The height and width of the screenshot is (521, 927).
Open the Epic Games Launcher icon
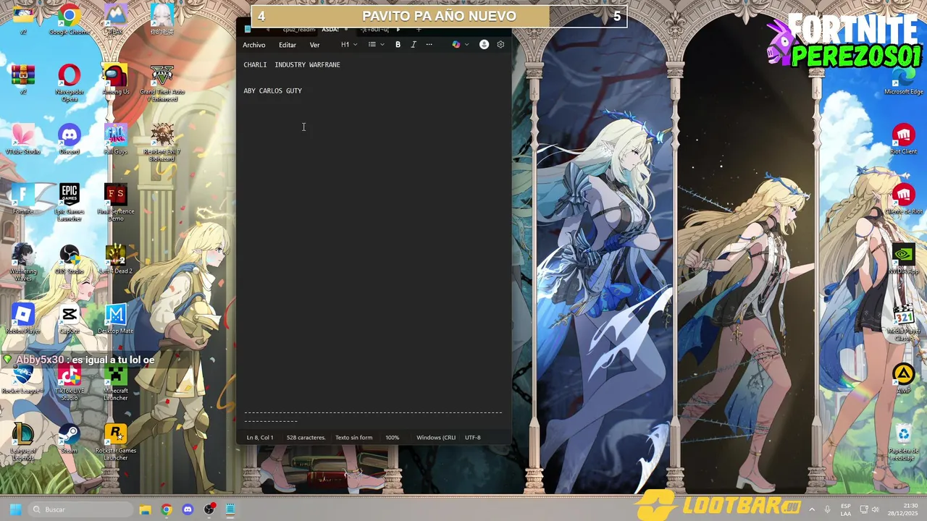coord(70,202)
